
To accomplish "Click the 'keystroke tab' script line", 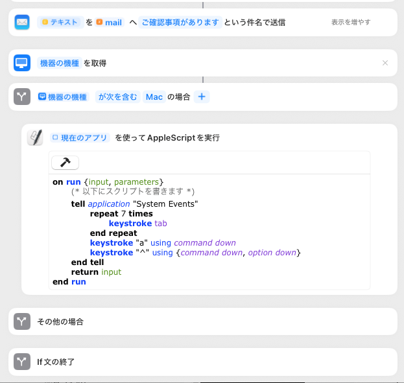I will pyautogui.click(x=138, y=224).
